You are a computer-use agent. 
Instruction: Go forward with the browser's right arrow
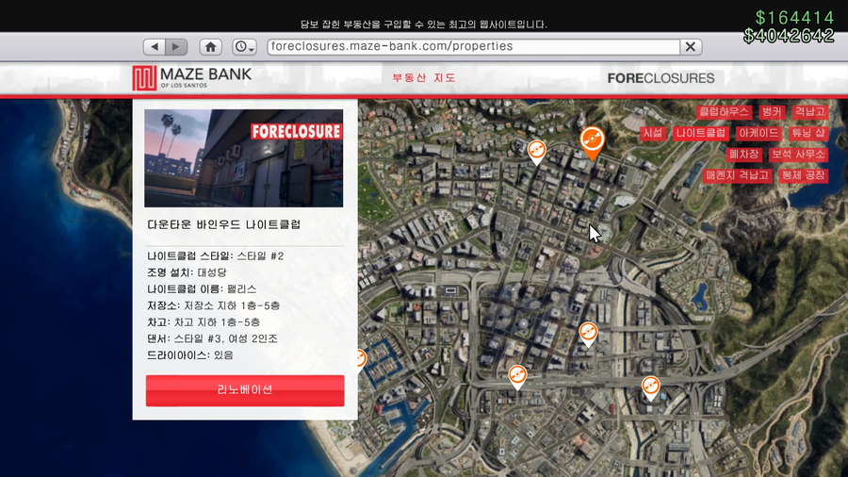[176, 46]
